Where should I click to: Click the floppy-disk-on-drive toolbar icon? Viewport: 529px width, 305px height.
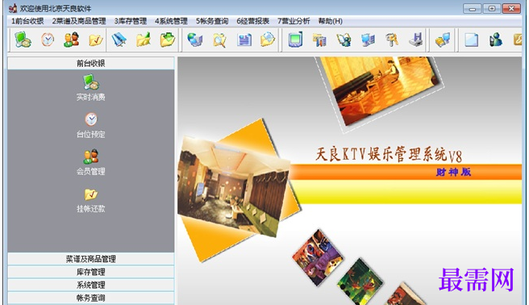pos(416,40)
